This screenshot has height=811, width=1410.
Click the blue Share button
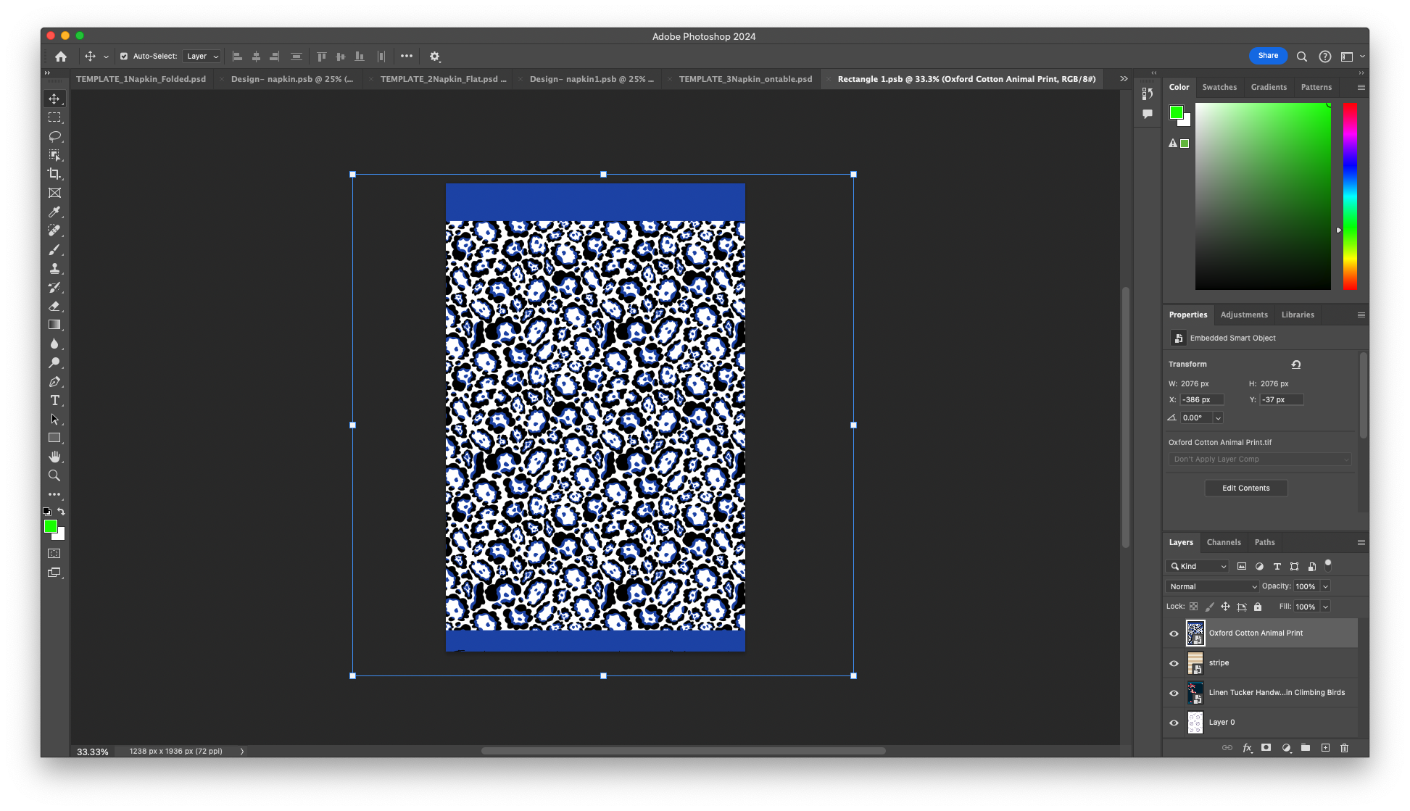1268,56
